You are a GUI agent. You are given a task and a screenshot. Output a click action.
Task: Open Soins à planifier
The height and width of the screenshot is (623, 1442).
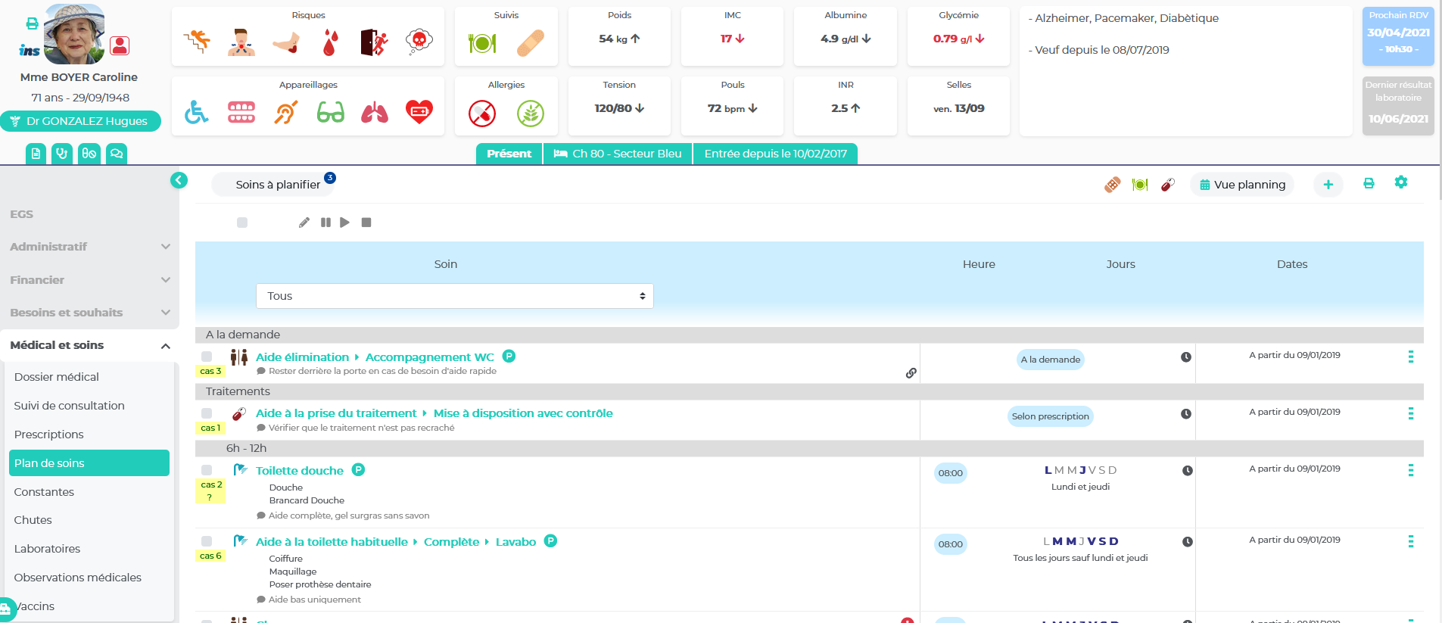pos(277,185)
